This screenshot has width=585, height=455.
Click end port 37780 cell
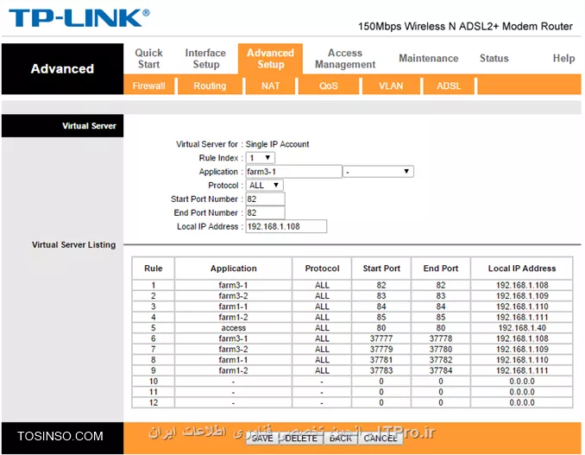[x=441, y=350]
